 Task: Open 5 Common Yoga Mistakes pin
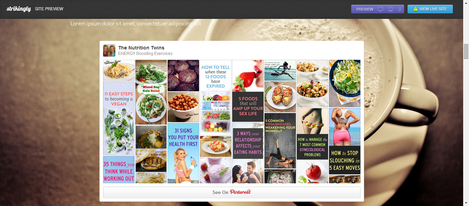pos(280,140)
